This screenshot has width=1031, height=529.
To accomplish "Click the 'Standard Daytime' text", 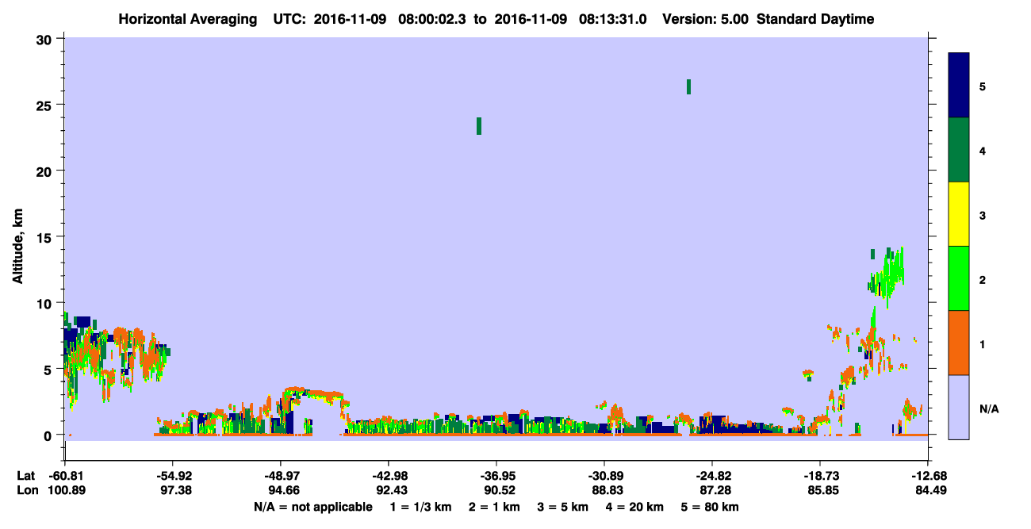I will click(815, 19).
